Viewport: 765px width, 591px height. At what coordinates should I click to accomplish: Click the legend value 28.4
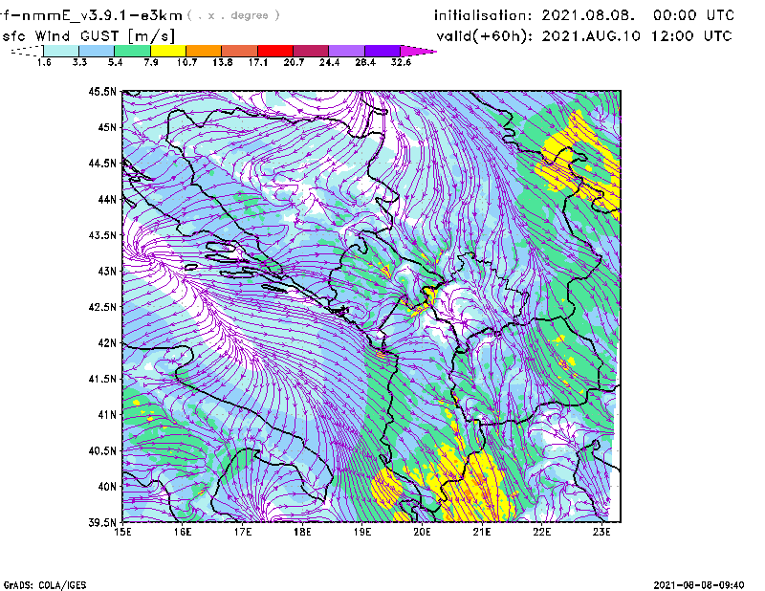365,62
